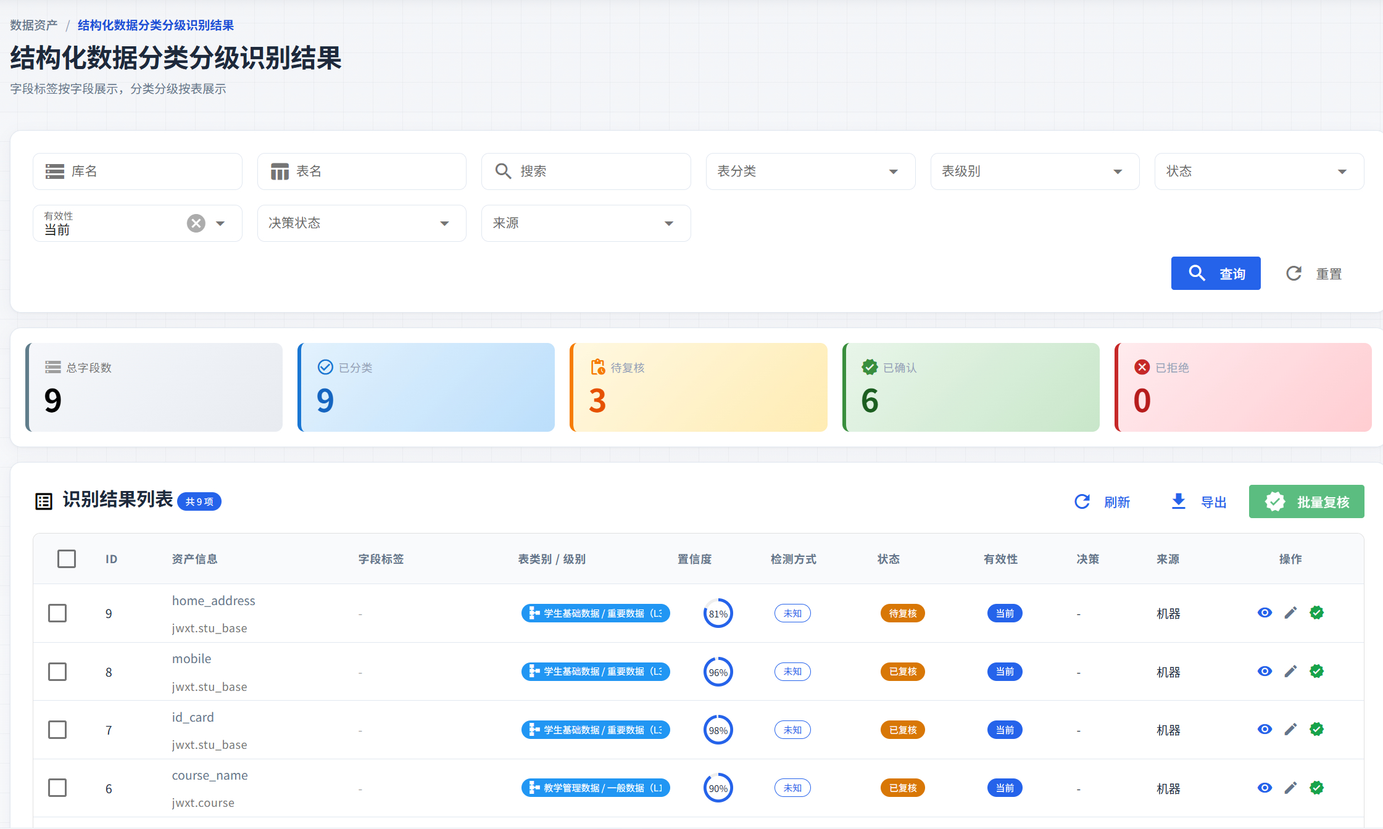Click the view eye icon for home_address row
The width and height of the screenshot is (1383, 829).
pos(1265,612)
